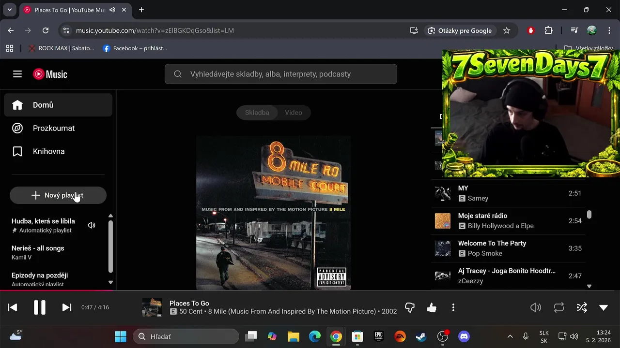Screen dimensions: 620x348
Task: Play queue song MY by Samey
Action: tap(508, 193)
